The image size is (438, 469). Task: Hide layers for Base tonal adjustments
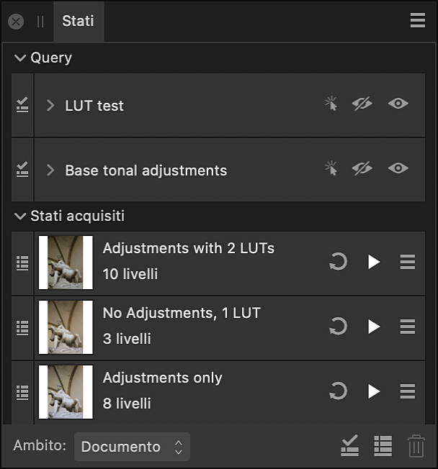point(362,169)
